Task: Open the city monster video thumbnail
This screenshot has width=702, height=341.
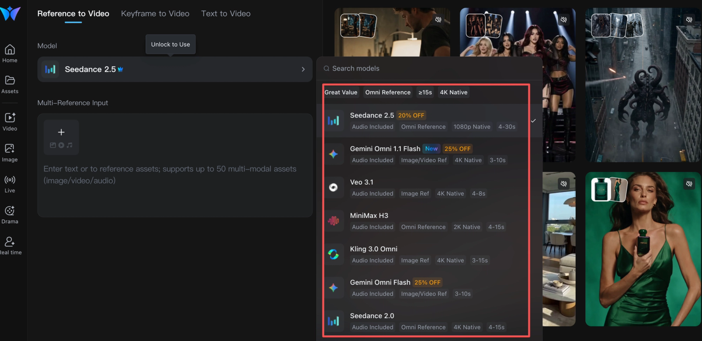Action: (643, 85)
